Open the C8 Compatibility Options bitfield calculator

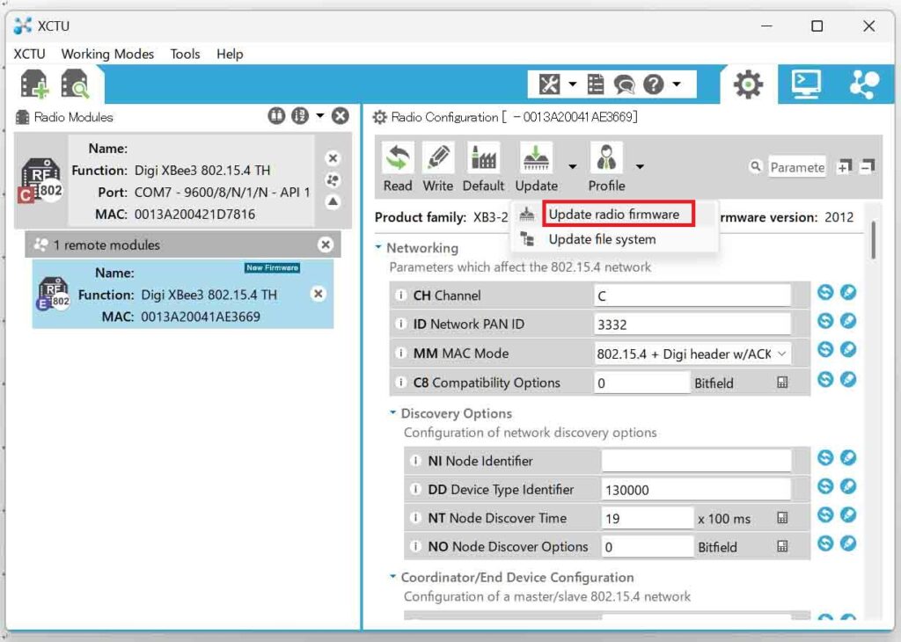(782, 383)
